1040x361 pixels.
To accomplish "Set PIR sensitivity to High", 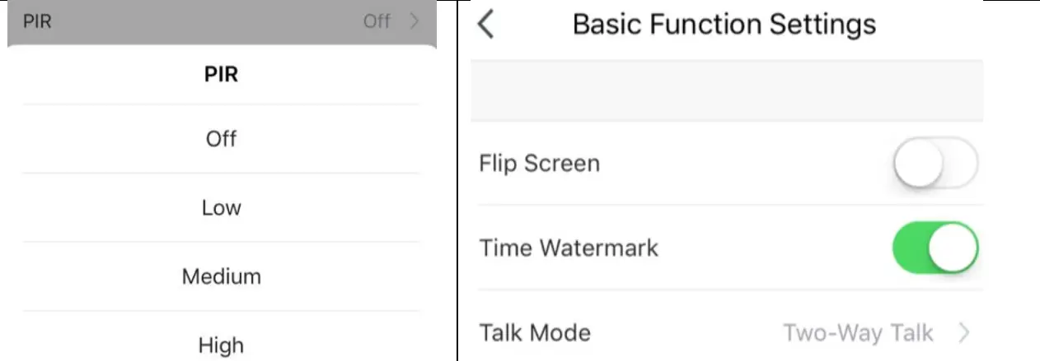I will pos(221,345).
